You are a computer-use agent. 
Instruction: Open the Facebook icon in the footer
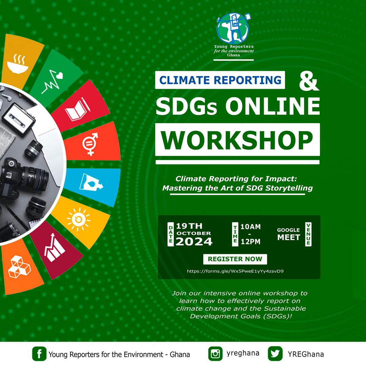point(39,354)
